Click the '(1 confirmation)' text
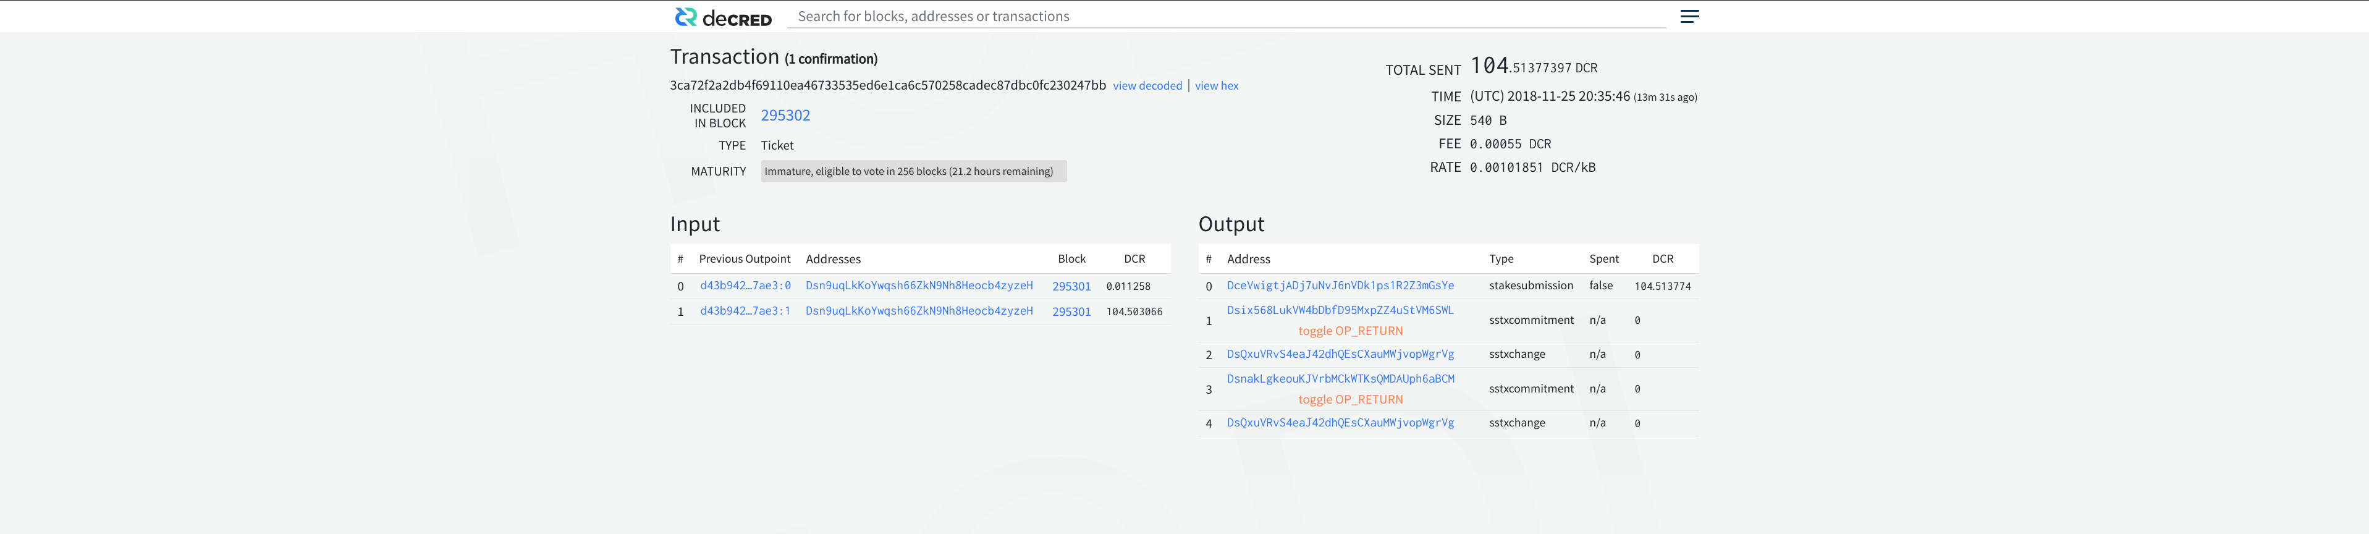This screenshot has width=2369, height=534. (830, 59)
